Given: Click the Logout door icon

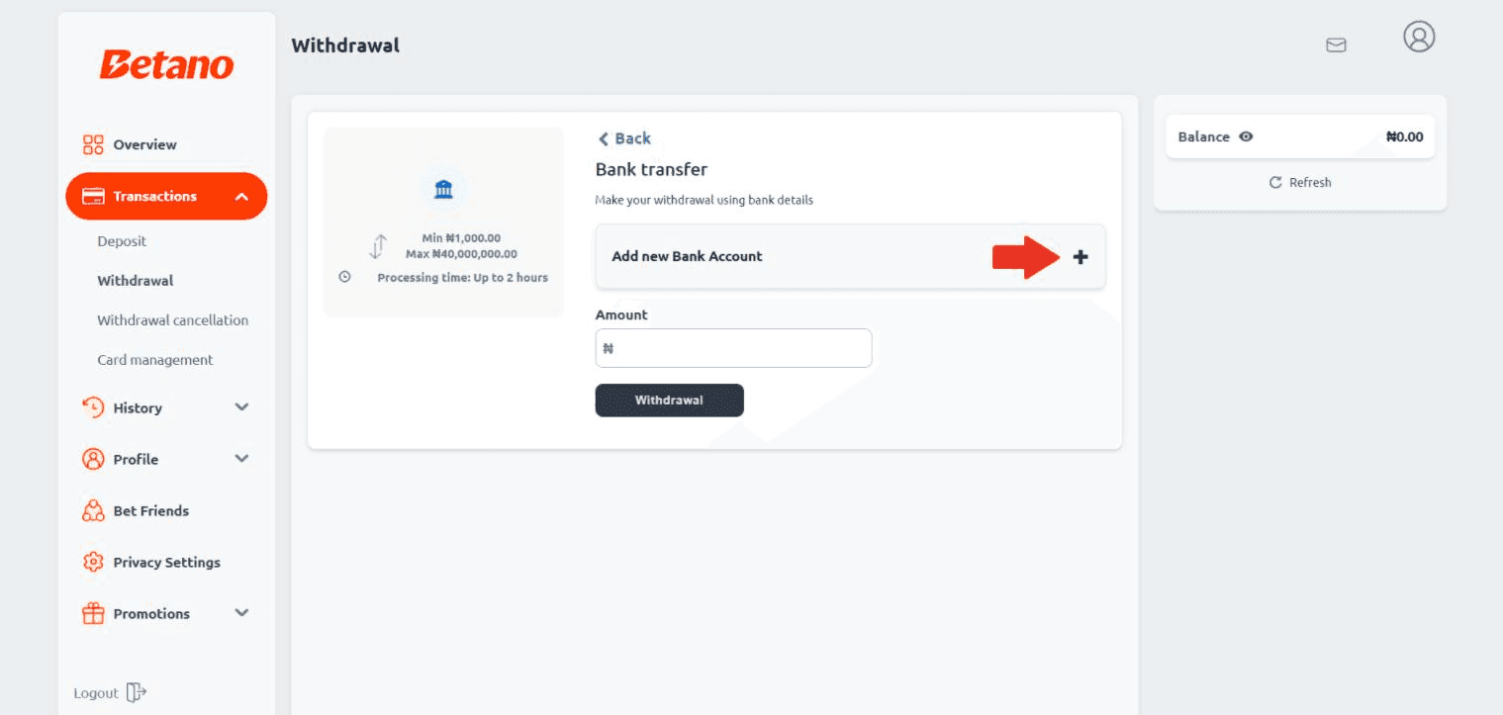Looking at the screenshot, I should pyautogui.click(x=137, y=692).
